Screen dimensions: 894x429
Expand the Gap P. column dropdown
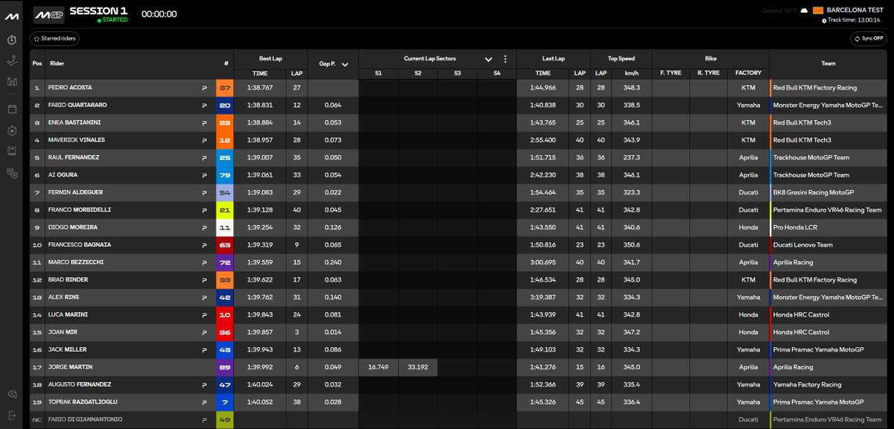(x=345, y=64)
